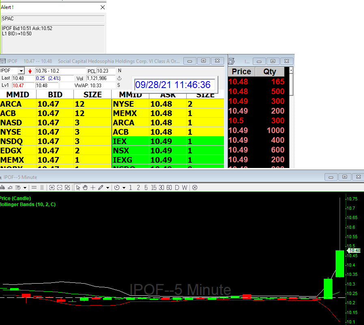Screen dimensions: 364x325
Task: Click the Level 2 window title icon
Action: (3, 61)
